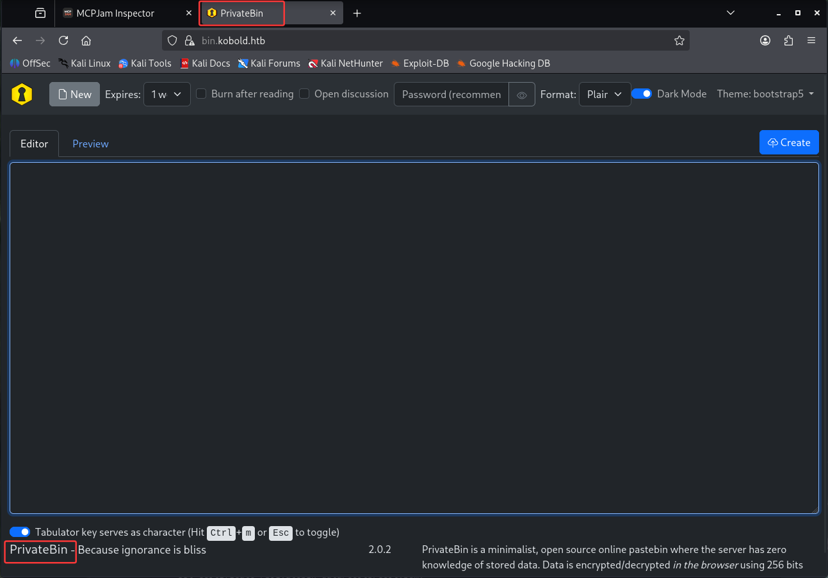
Task: Open a new browser tab with plus
Action: (357, 13)
